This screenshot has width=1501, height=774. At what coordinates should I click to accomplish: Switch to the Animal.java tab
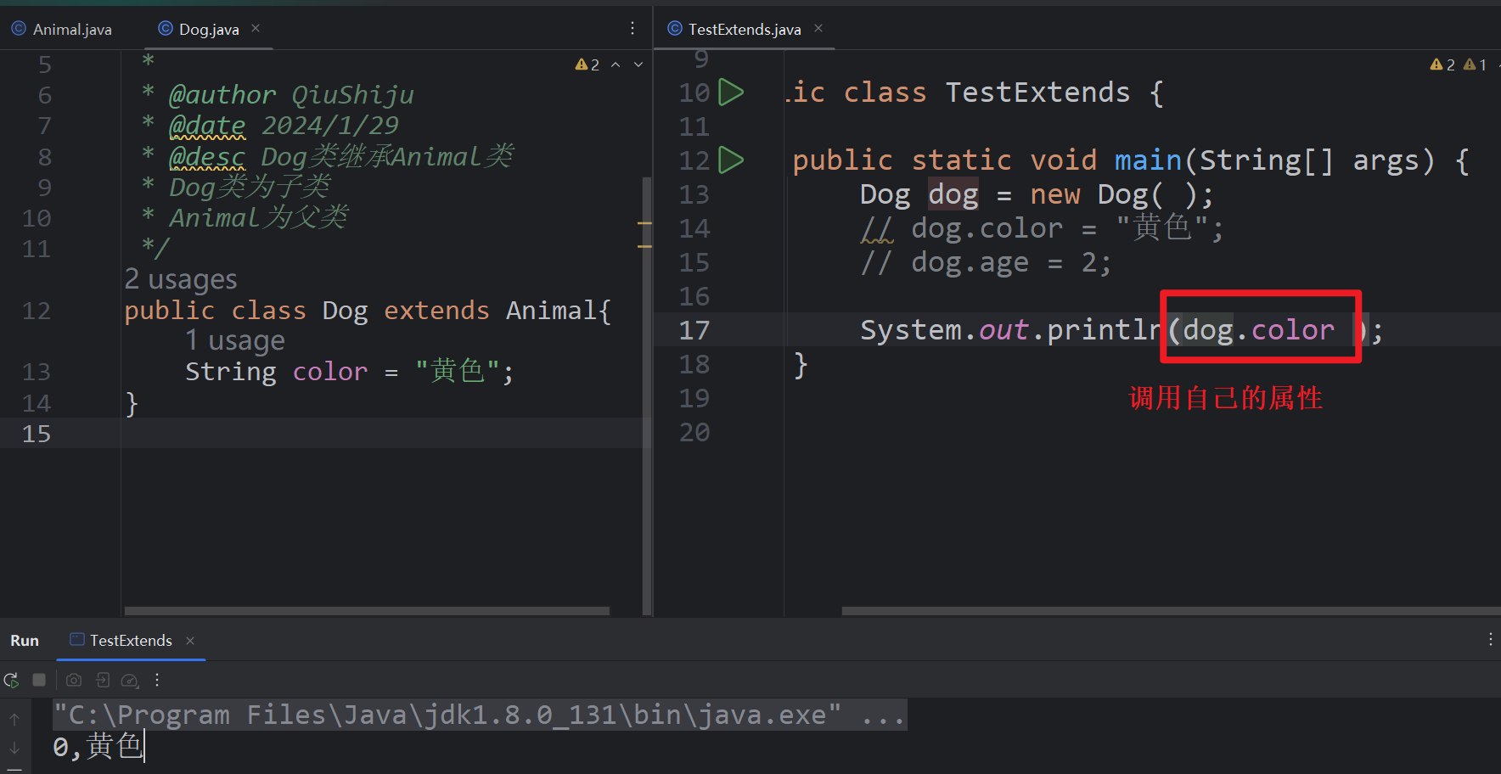61,29
